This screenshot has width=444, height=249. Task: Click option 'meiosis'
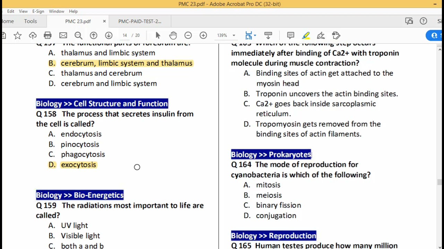pos(269,195)
